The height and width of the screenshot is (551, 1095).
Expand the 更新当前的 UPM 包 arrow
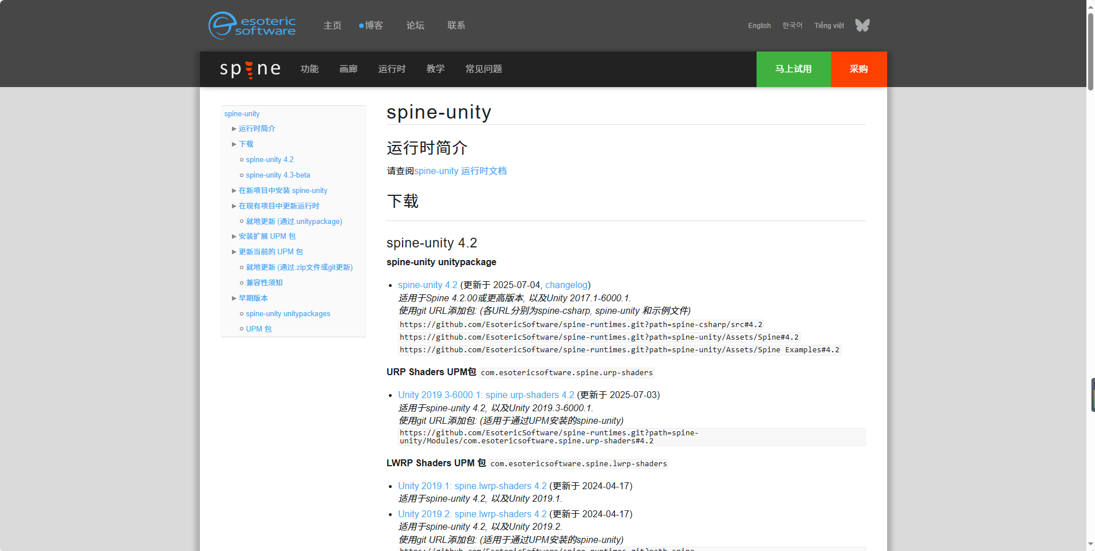[x=234, y=252]
